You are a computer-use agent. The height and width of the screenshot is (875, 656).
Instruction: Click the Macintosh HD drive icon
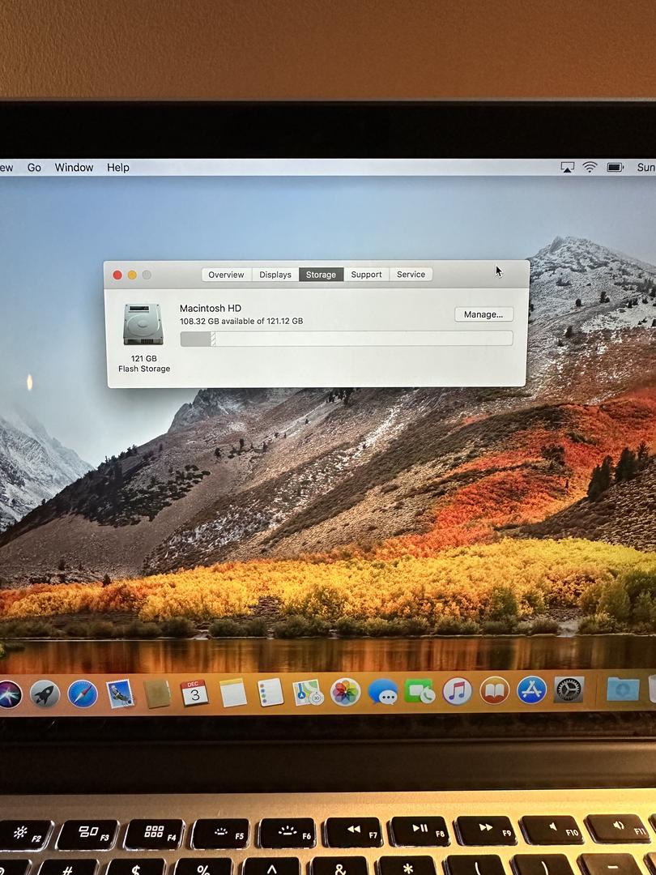pos(143,324)
